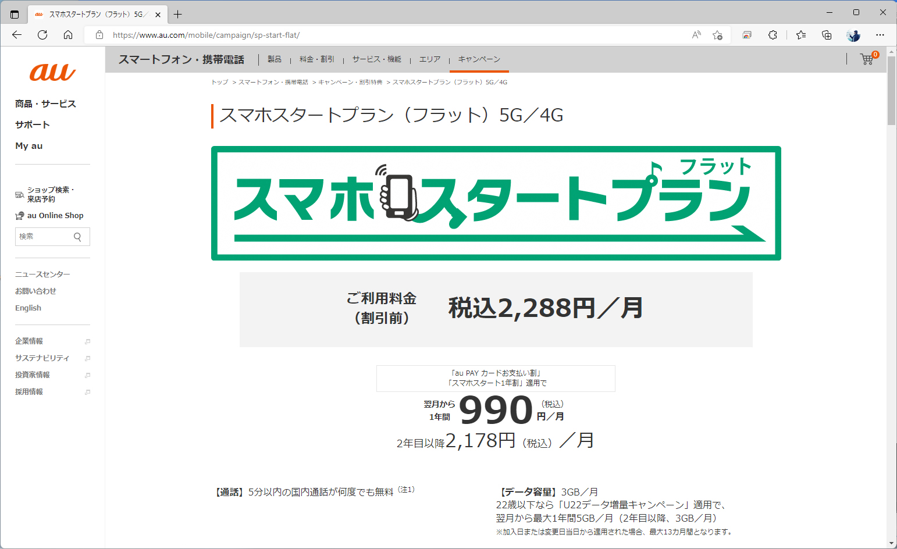Open 投資家情報 link
Image resolution: width=897 pixels, height=549 pixels.
tap(33, 375)
